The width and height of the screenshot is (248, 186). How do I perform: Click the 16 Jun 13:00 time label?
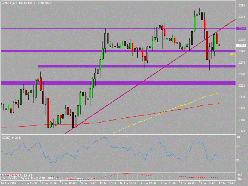(148, 184)
